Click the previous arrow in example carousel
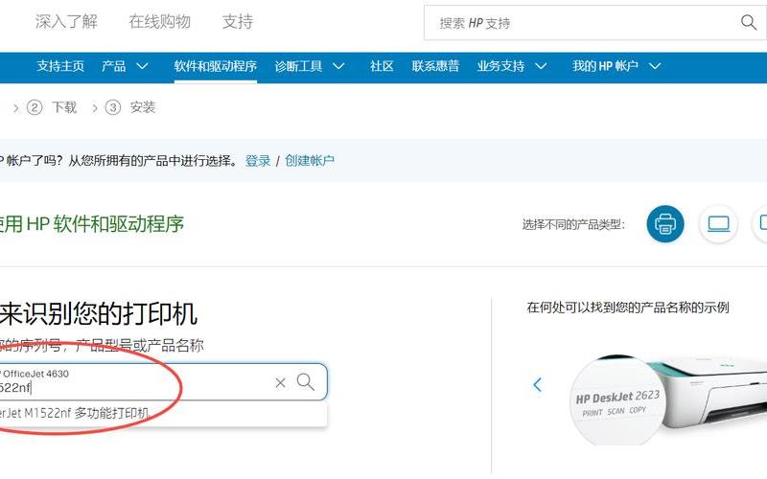This screenshot has height=479, width=767. click(537, 385)
